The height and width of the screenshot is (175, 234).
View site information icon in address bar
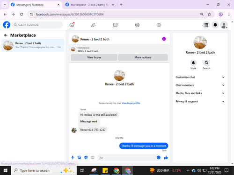pyautogui.click(x=31, y=14)
